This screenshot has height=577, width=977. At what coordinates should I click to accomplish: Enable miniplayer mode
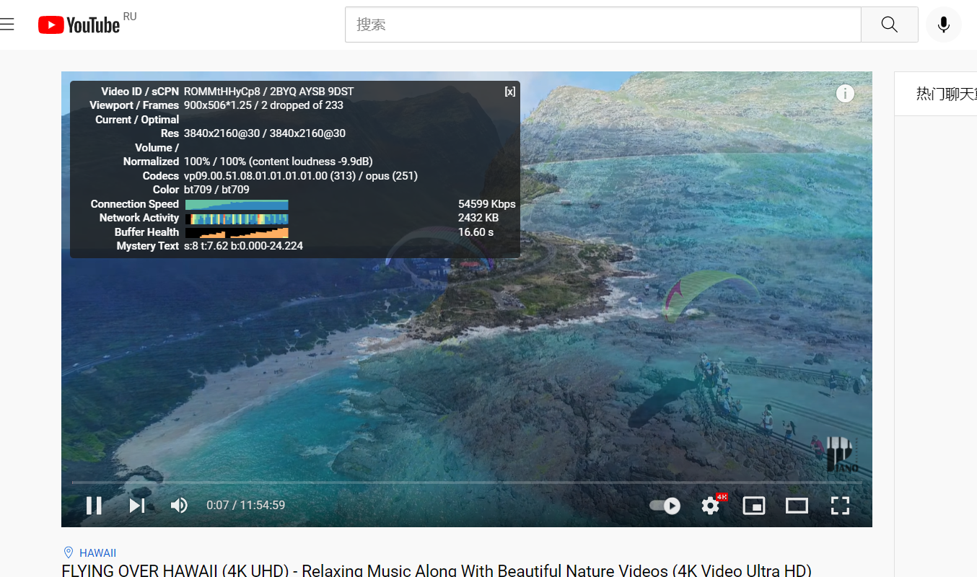pyautogui.click(x=754, y=506)
